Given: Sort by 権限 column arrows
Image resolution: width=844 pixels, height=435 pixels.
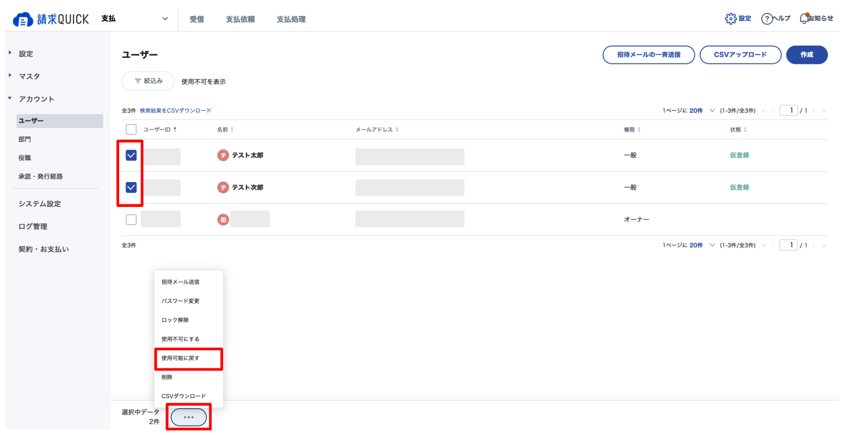Looking at the screenshot, I should 639,130.
